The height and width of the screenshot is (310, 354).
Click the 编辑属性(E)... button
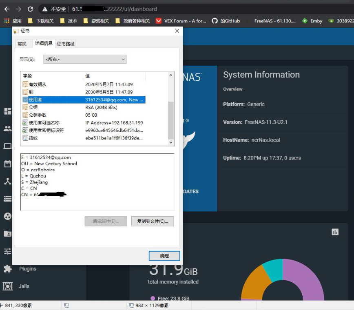tap(106, 221)
